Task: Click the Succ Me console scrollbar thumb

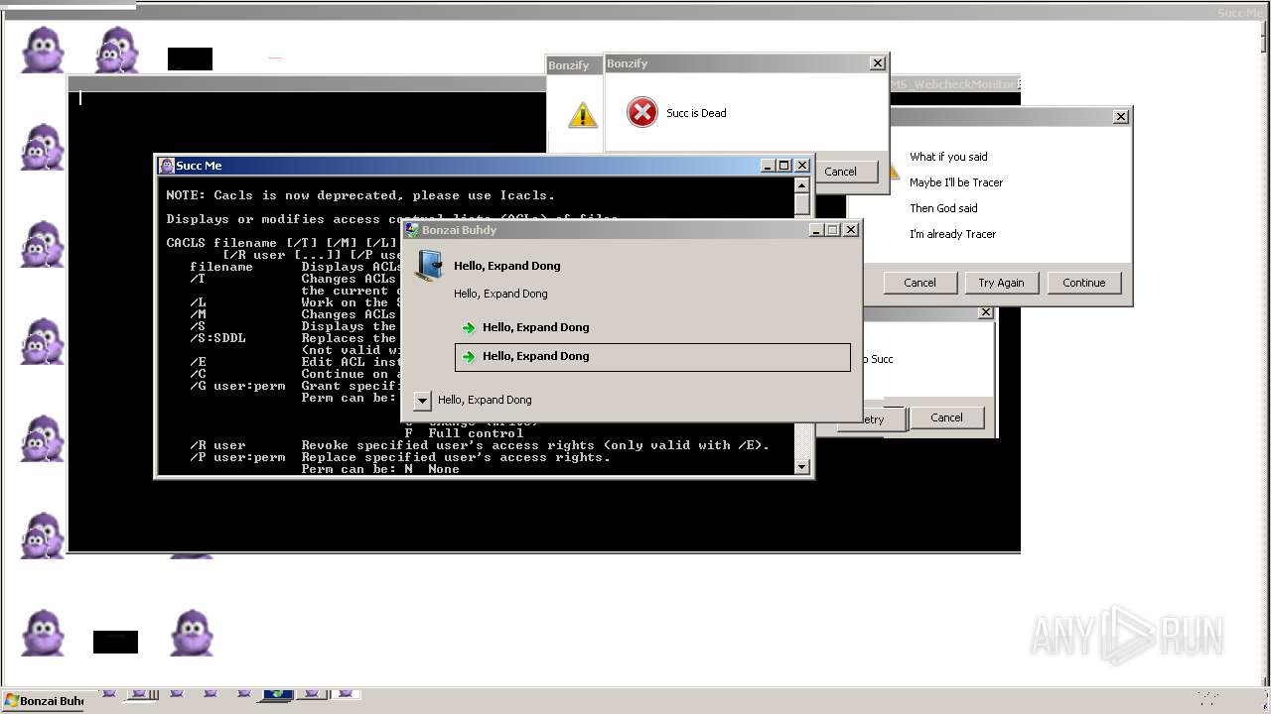Action: coord(802,204)
